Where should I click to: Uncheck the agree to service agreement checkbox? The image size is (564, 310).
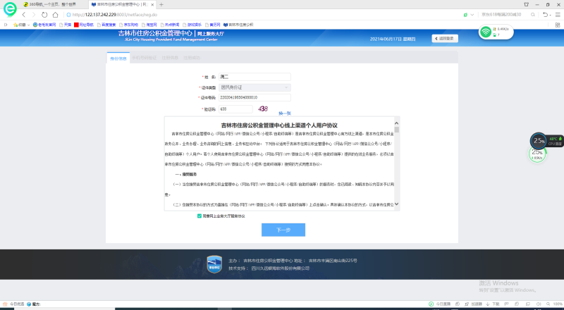point(200,216)
